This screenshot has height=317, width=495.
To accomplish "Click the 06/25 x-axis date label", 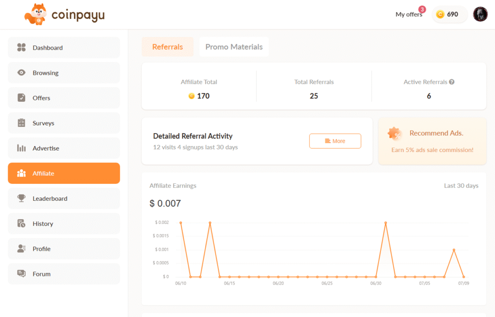I will pyautogui.click(x=327, y=283).
